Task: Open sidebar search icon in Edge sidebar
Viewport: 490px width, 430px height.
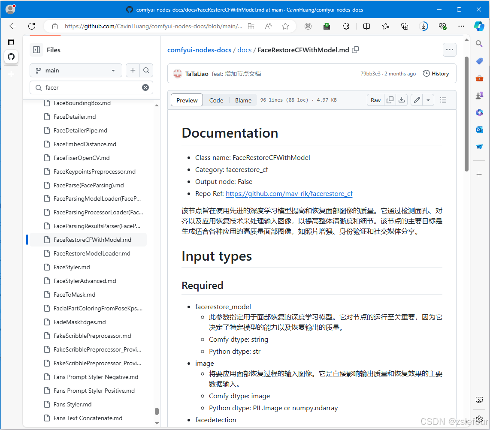Action: [x=479, y=44]
